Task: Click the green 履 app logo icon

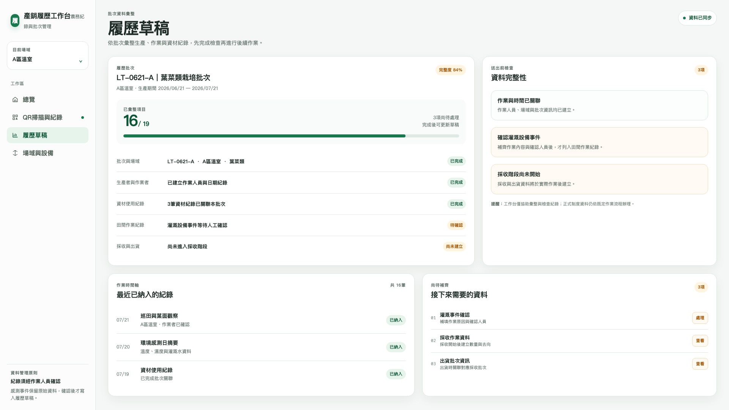Action: (x=15, y=20)
